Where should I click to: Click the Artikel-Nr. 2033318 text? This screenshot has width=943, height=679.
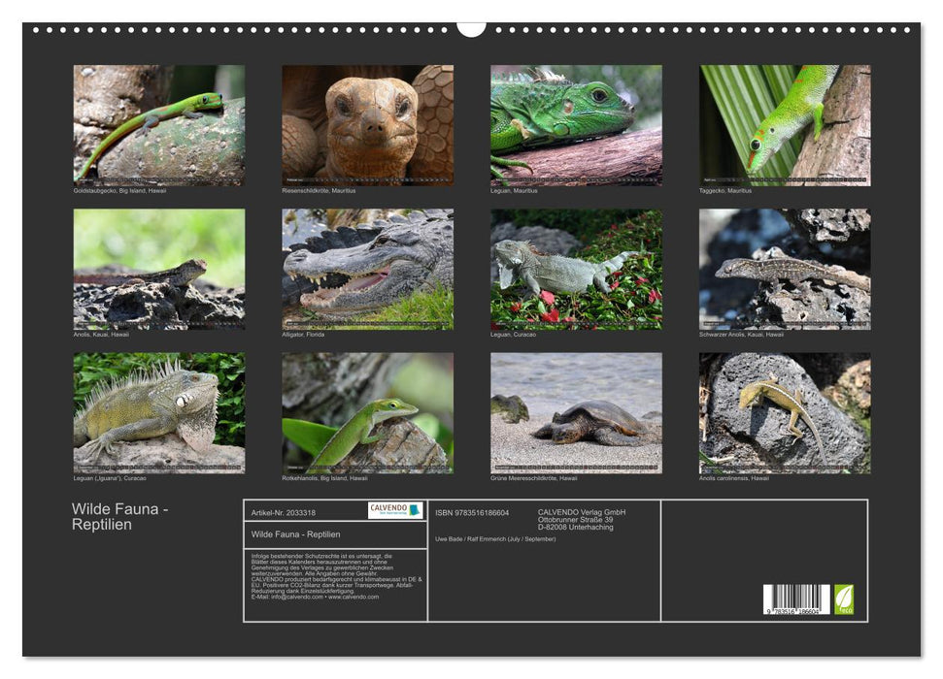283,512
